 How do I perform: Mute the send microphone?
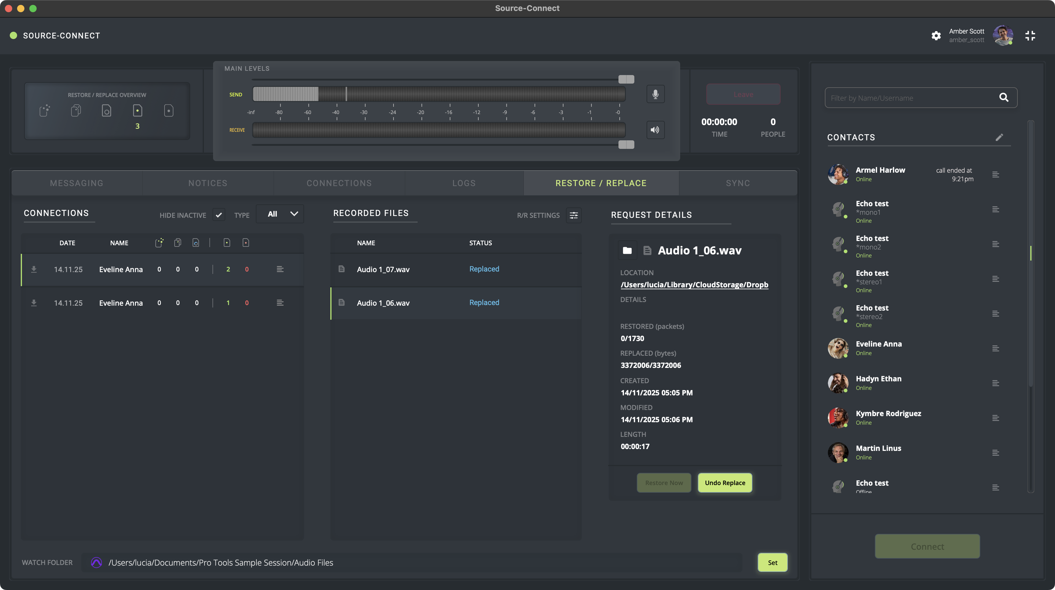tap(655, 94)
